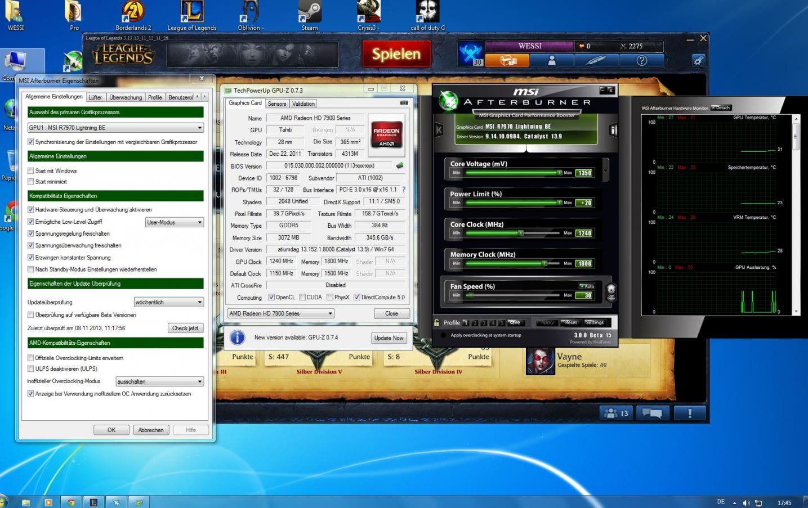Toggle 'Start minimiert' checkbox
Viewport: 808px width, 508px height.
30,181
